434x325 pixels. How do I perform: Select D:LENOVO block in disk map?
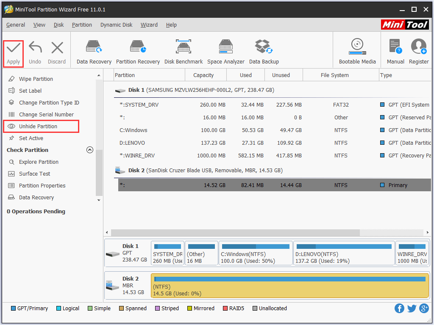344,253
